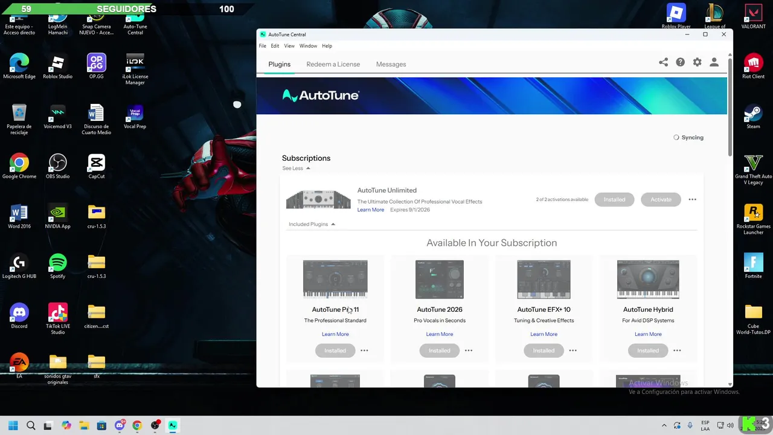Open more options for AutoTune EFX+ 10

pos(573,350)
